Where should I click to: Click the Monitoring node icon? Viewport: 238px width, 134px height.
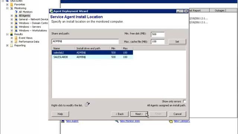click(x=12, y=8)
